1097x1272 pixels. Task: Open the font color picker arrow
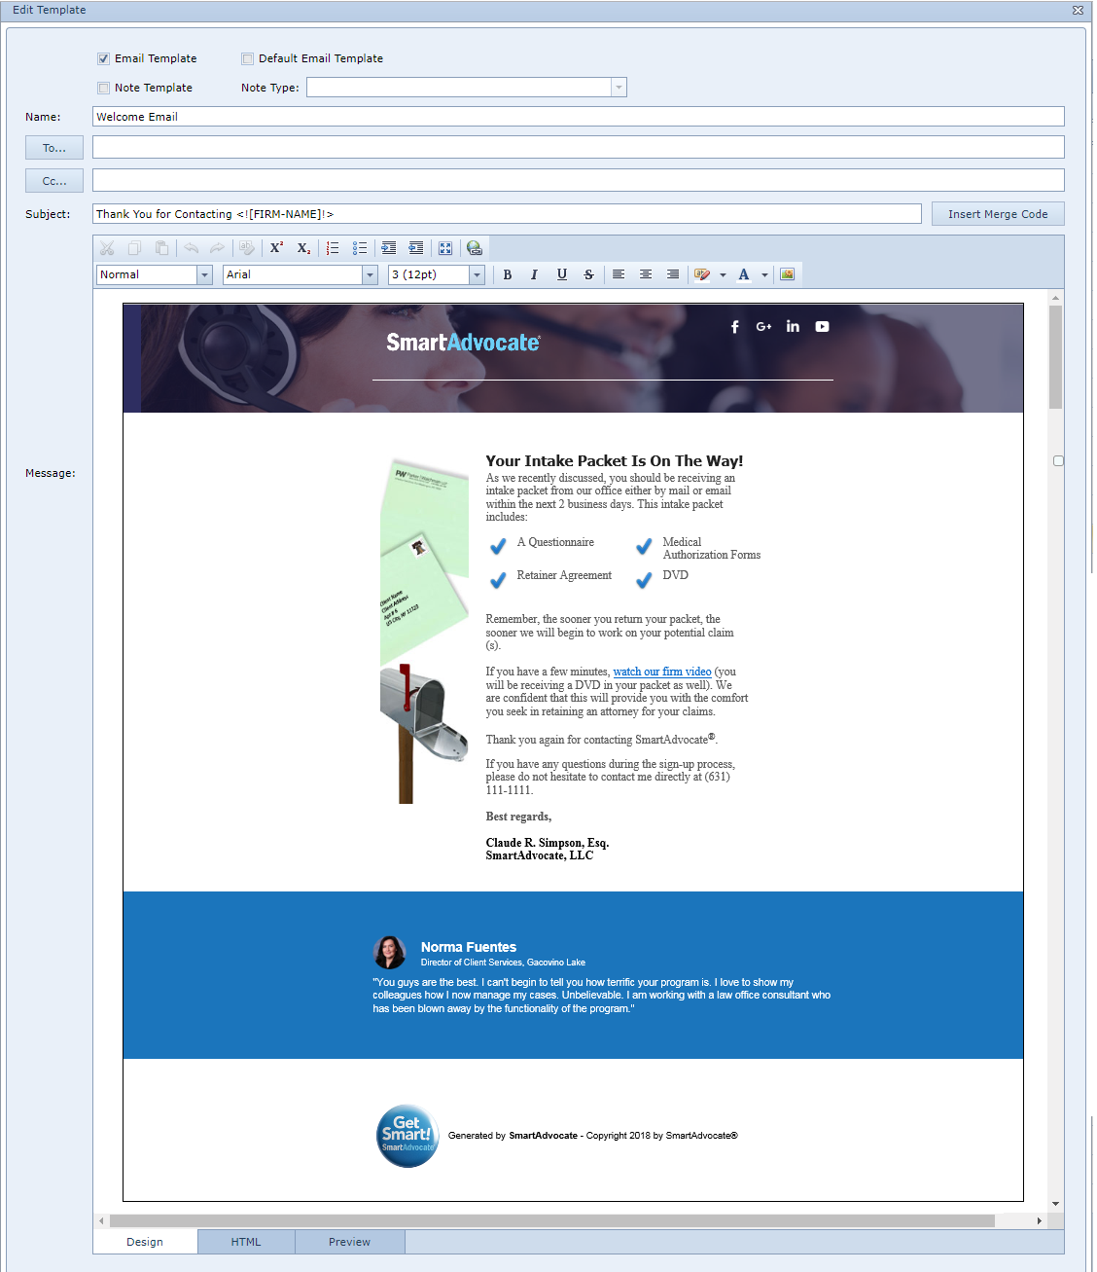click(764, 275)
